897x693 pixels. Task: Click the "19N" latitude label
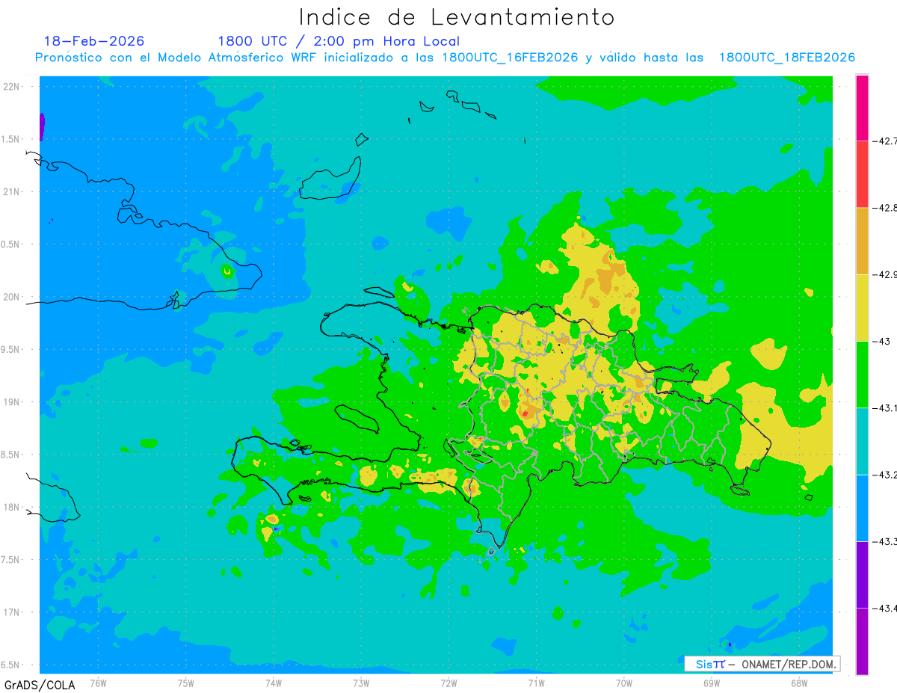tap(13, 402)
